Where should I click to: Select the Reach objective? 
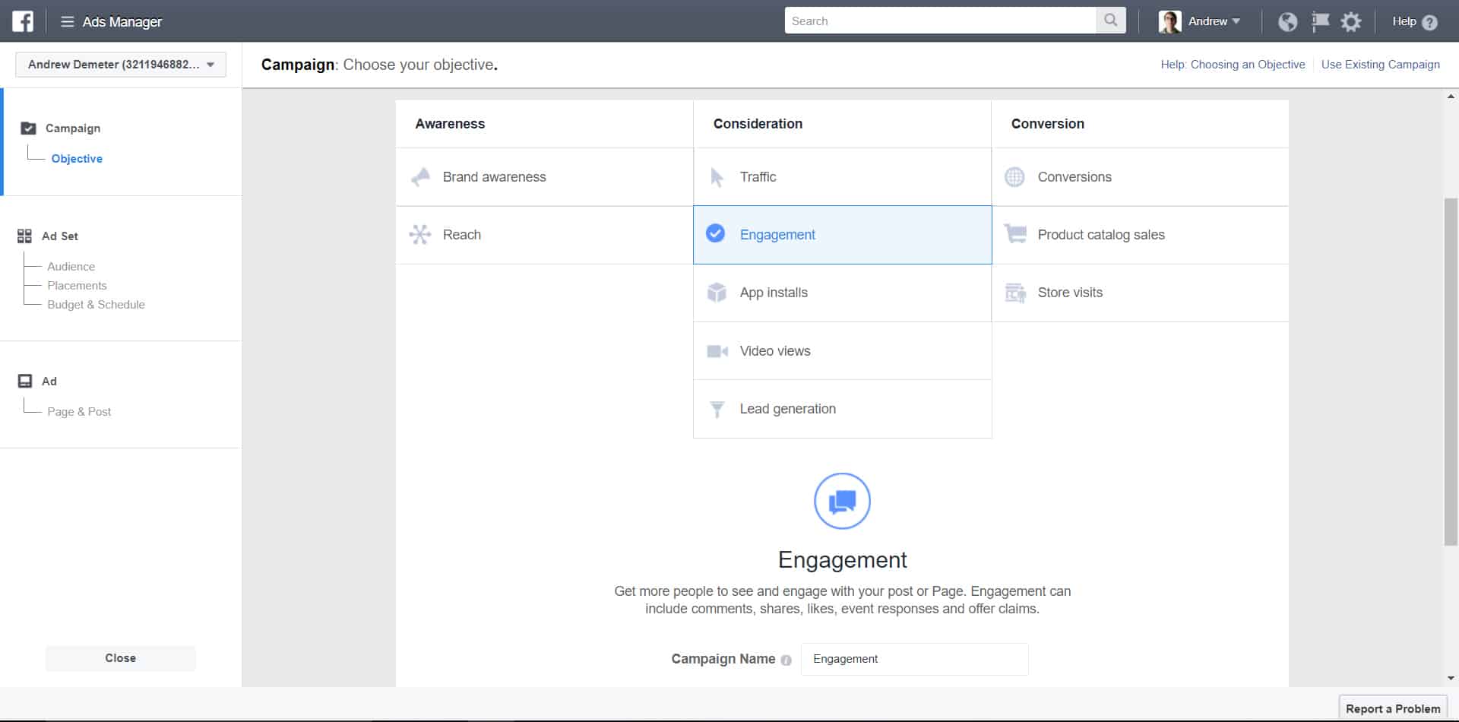[x=544, y=235]
